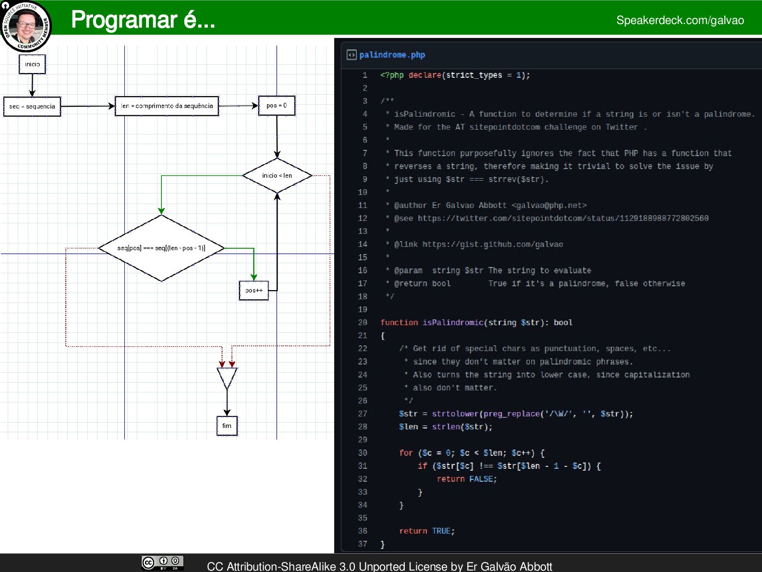This screenshot has height=572, width=762.
Task: Click the 'for ($c = 0; $c < $len; $c++)' line
Action: [x=472, y=453]
